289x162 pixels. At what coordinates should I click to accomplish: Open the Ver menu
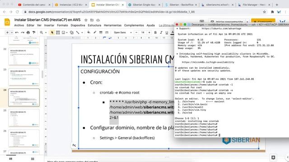pos(39,25)
